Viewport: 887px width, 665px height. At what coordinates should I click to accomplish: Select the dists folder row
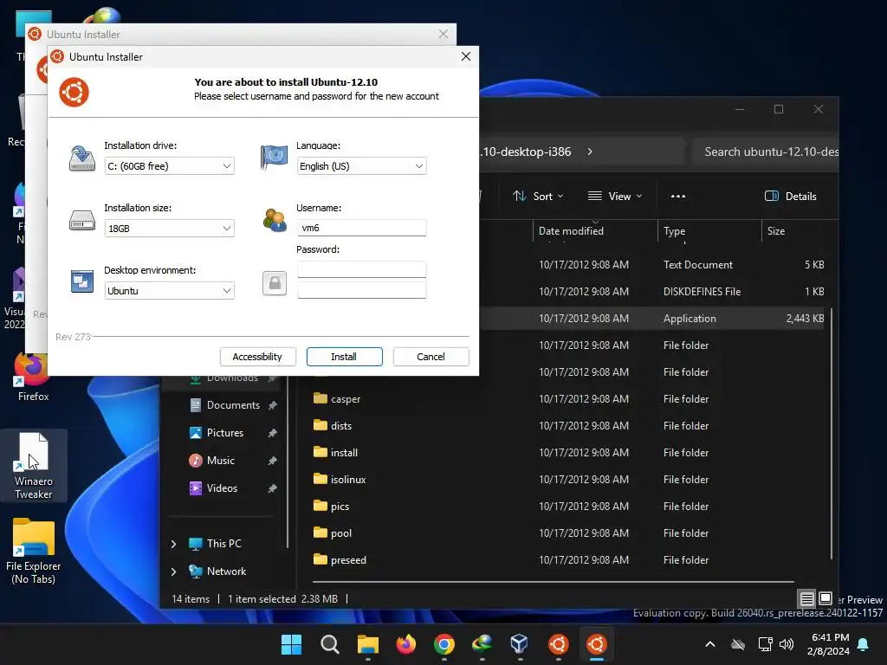(568, 425)
